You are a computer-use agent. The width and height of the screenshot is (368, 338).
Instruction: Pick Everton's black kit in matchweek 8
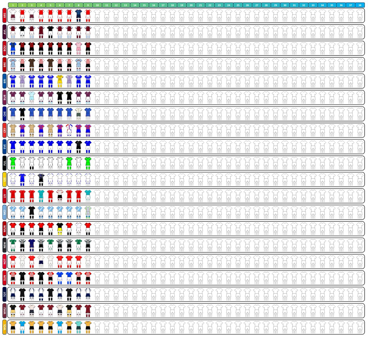(x=79, y=147)
